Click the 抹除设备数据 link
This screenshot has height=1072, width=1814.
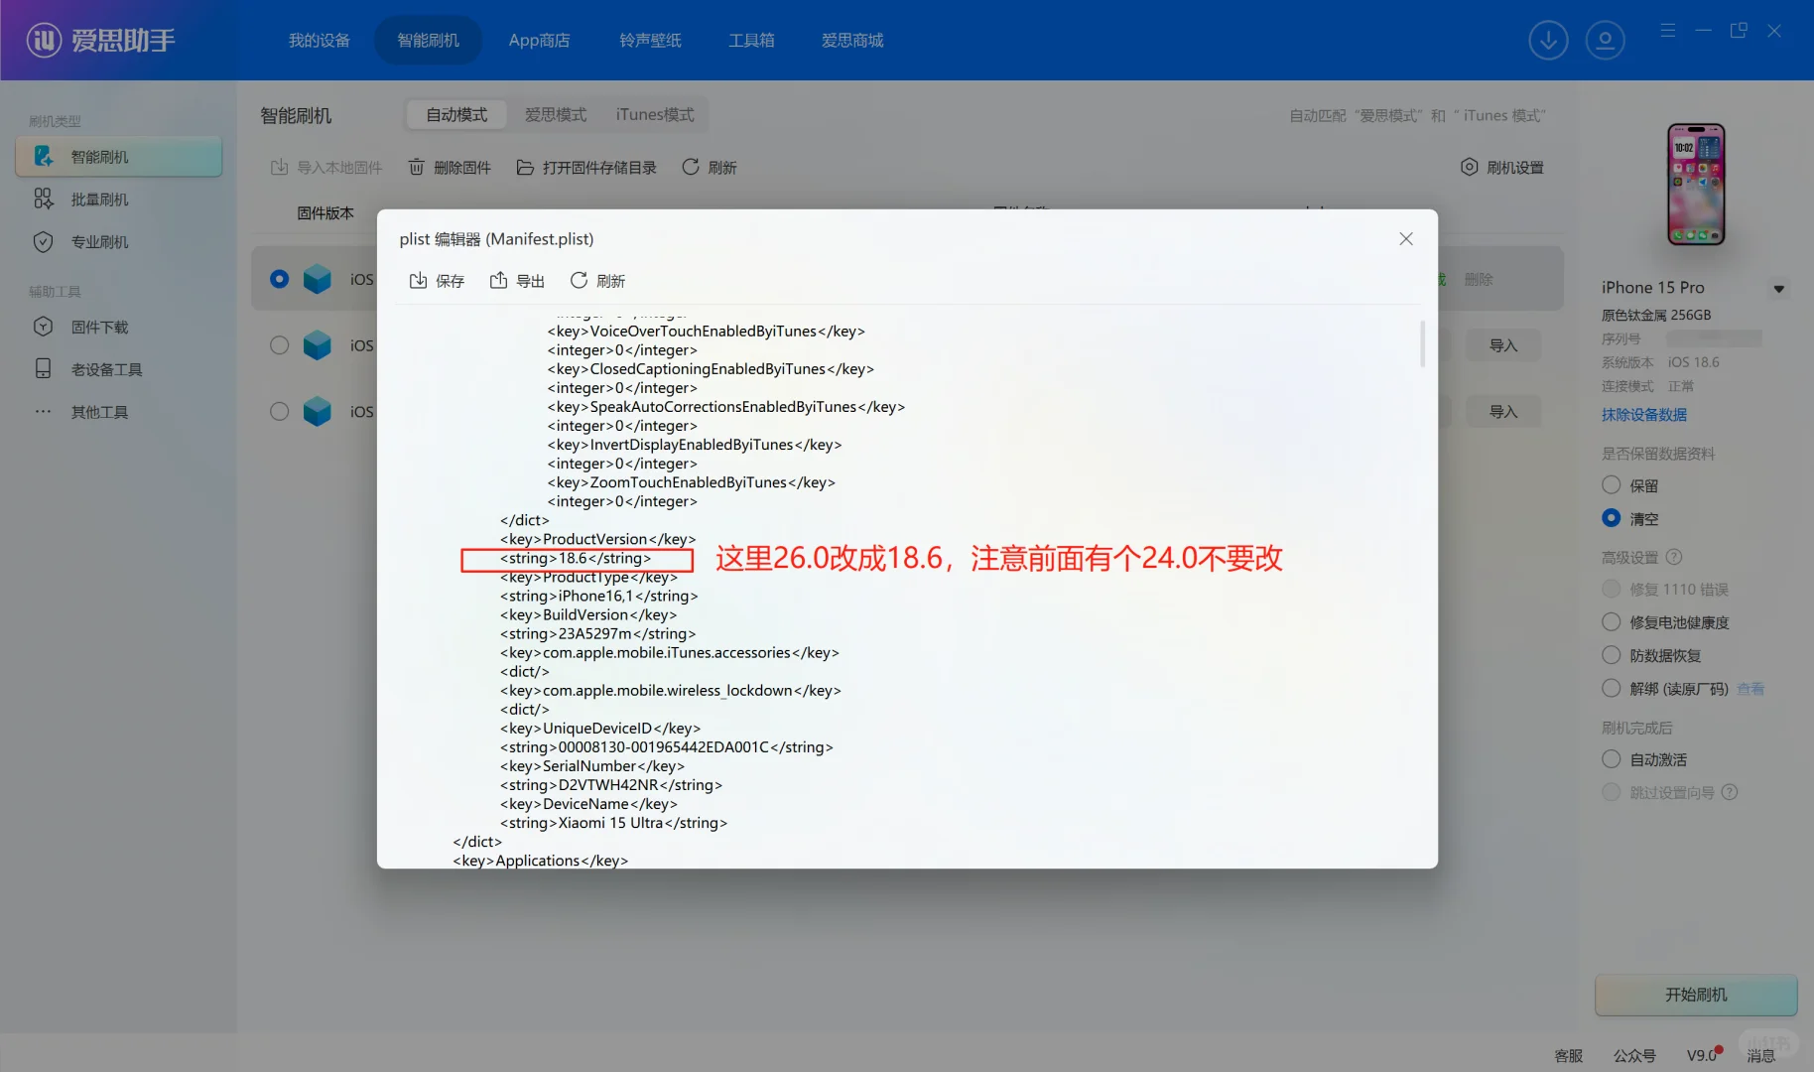click(x=1643, y=414)
